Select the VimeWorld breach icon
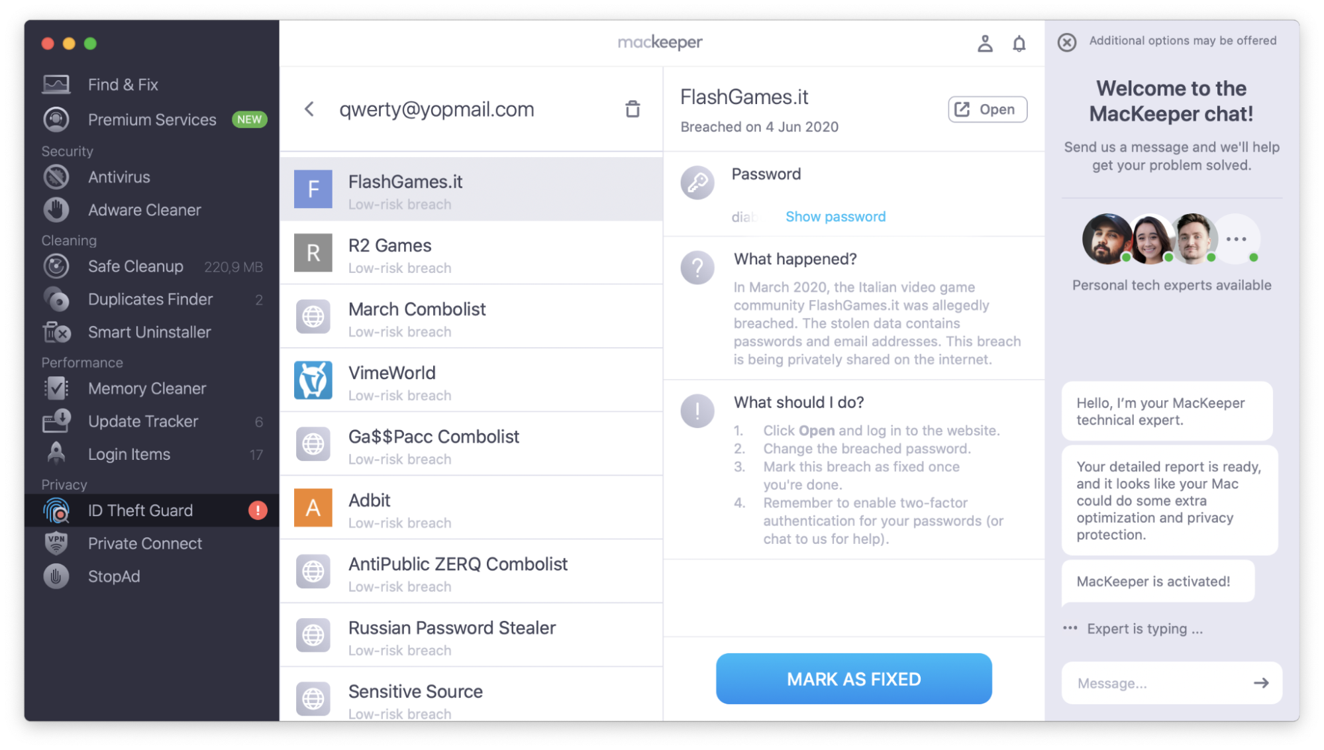This screenshot has width=1324, height=750. 313,380
